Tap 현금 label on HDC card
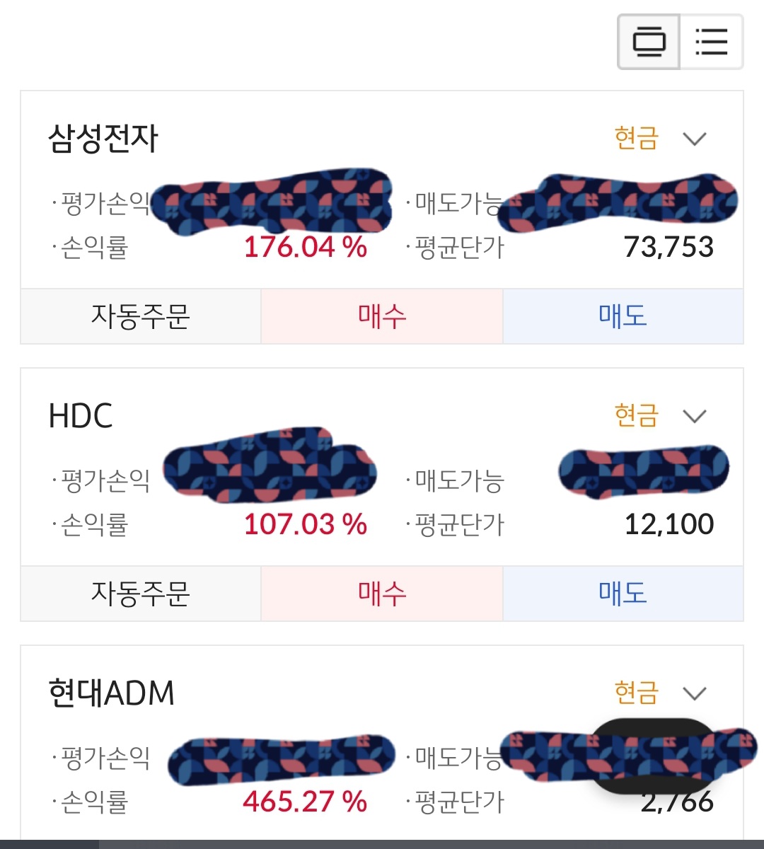This screenshot has height=849, width=764. pyautogui.click(x=636, y=416)
